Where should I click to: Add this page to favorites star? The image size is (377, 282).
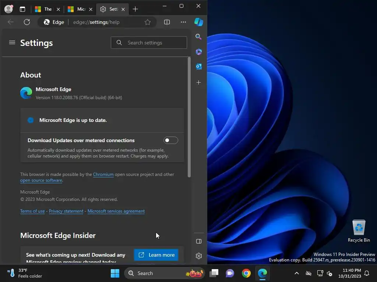148,22
